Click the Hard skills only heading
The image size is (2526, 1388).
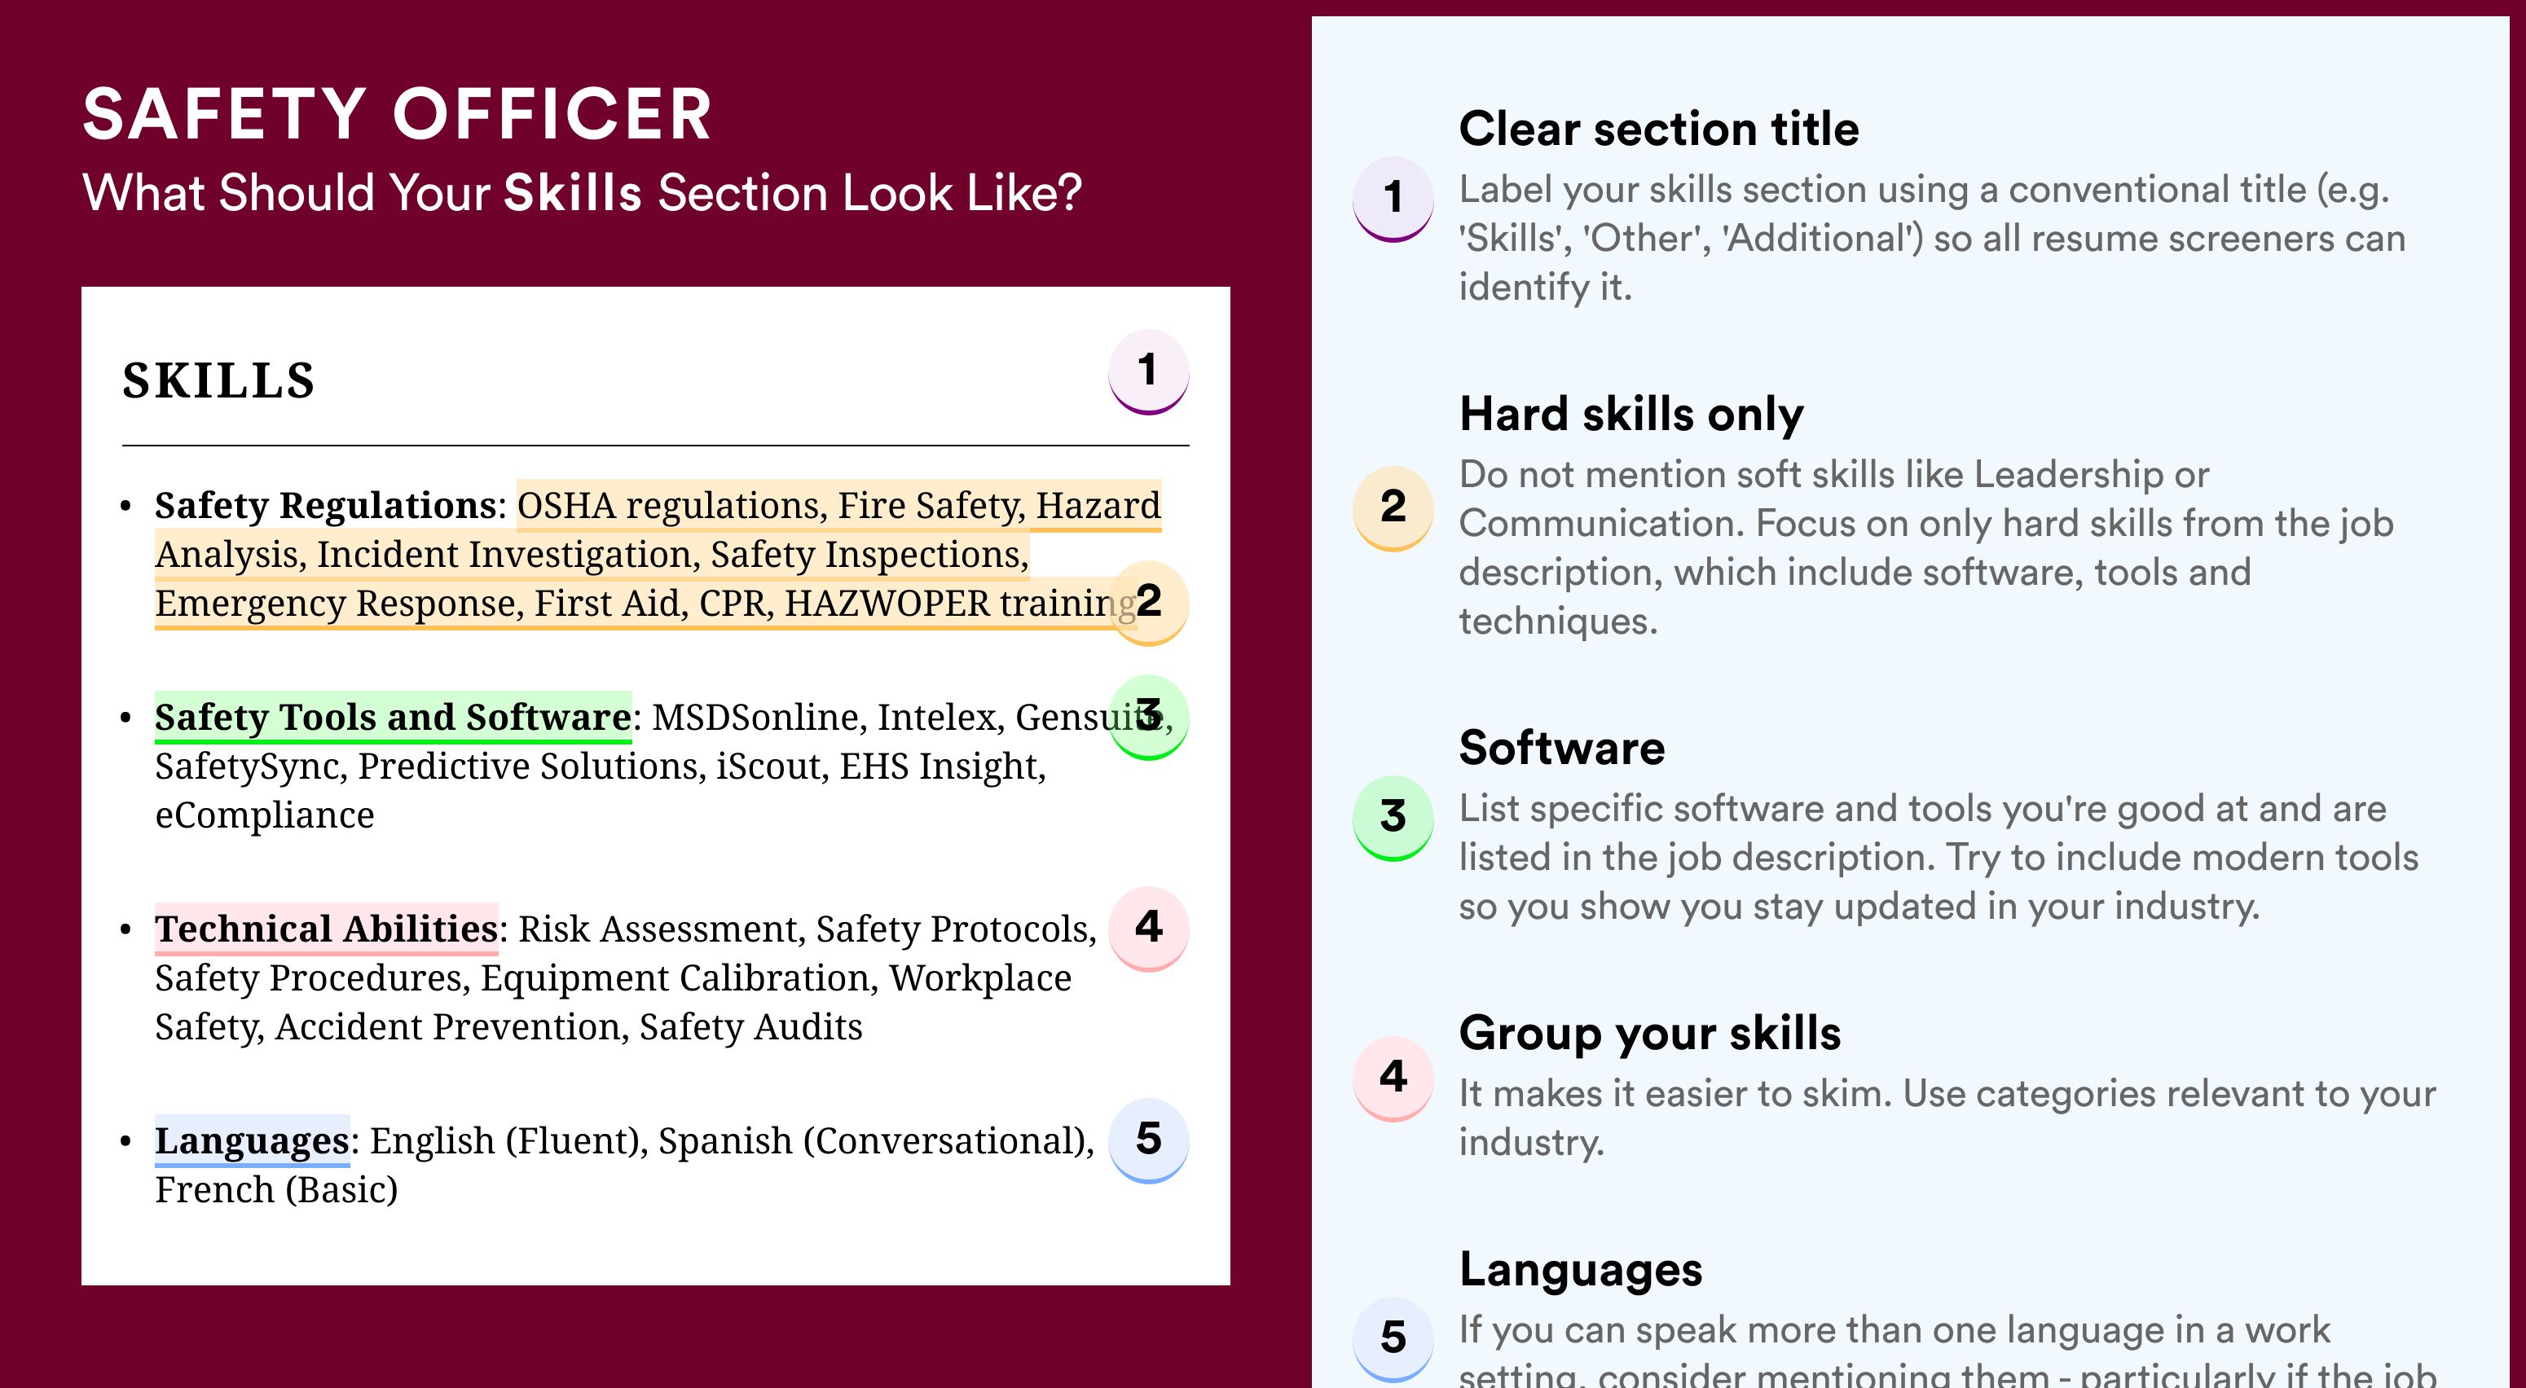point(1630,414)
